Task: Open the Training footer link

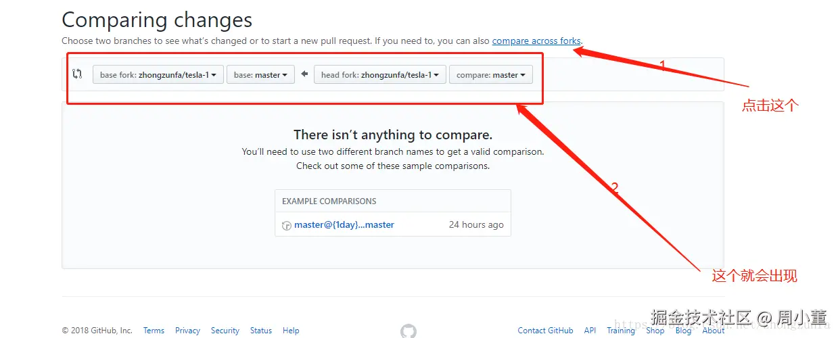Action: [621, 331]
